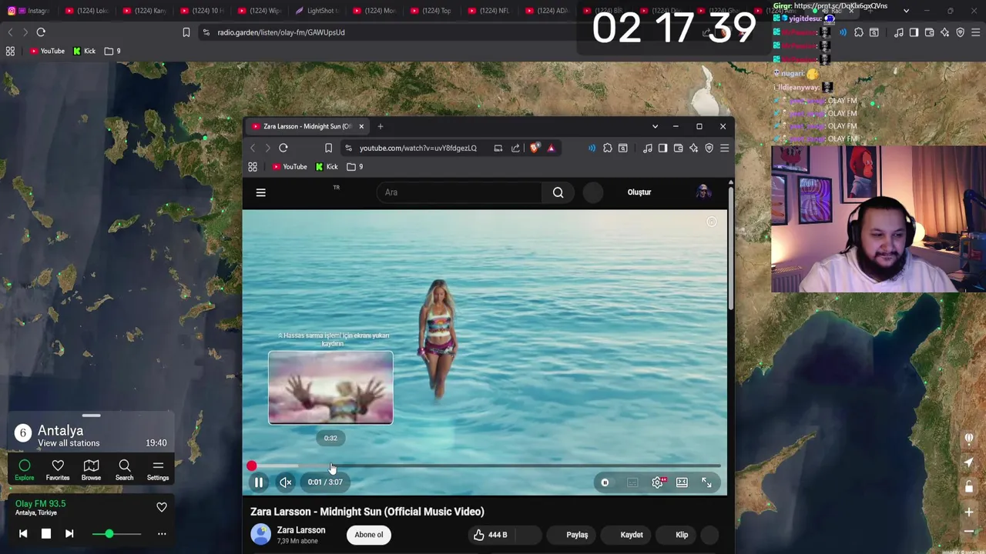Viewport: 986px width, 554px height.
Task: Open YouTube account avatar menu
Action: pos(703,192)
